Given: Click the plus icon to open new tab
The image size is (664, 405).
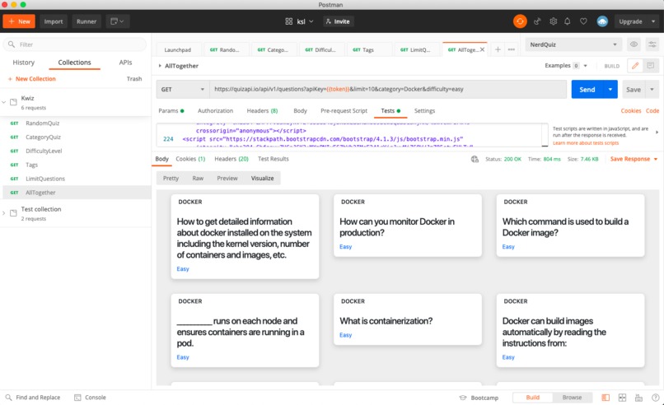Looking at the screenshot, I should pyautogui.click(x=498, y=49).
